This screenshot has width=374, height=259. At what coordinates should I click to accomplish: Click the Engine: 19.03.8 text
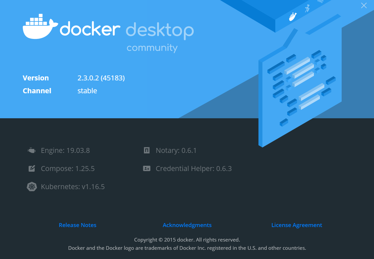pos(65,151)
